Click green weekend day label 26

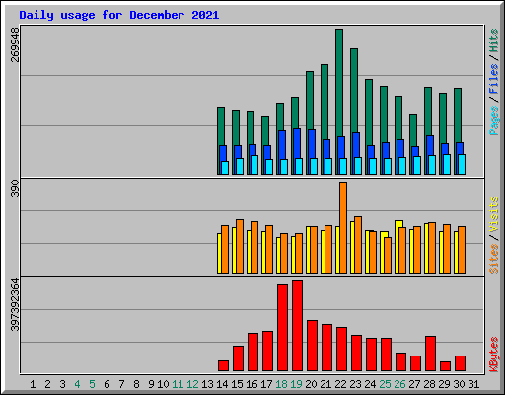[399, 384]
